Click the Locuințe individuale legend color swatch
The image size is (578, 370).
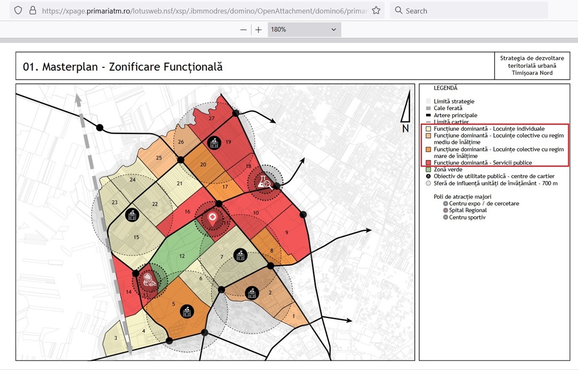point(428,129)
